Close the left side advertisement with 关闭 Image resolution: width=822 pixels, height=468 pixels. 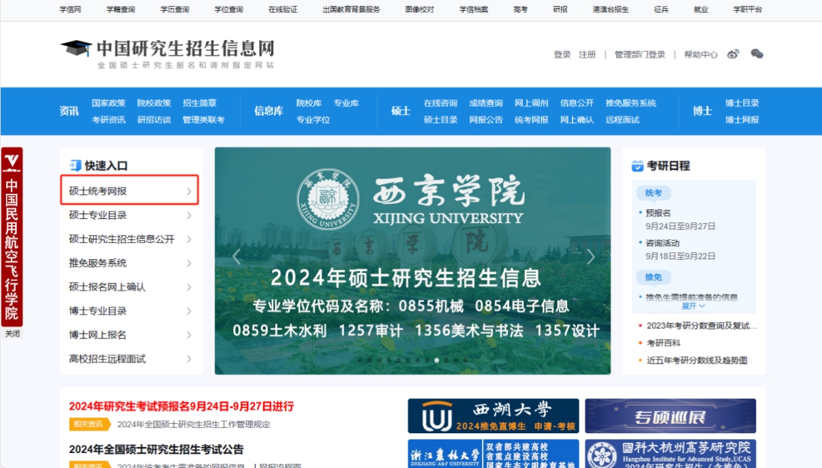12,334
